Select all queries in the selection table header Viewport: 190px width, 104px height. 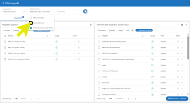99,36
